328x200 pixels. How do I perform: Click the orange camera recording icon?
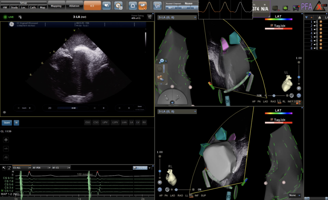(142, 6)
